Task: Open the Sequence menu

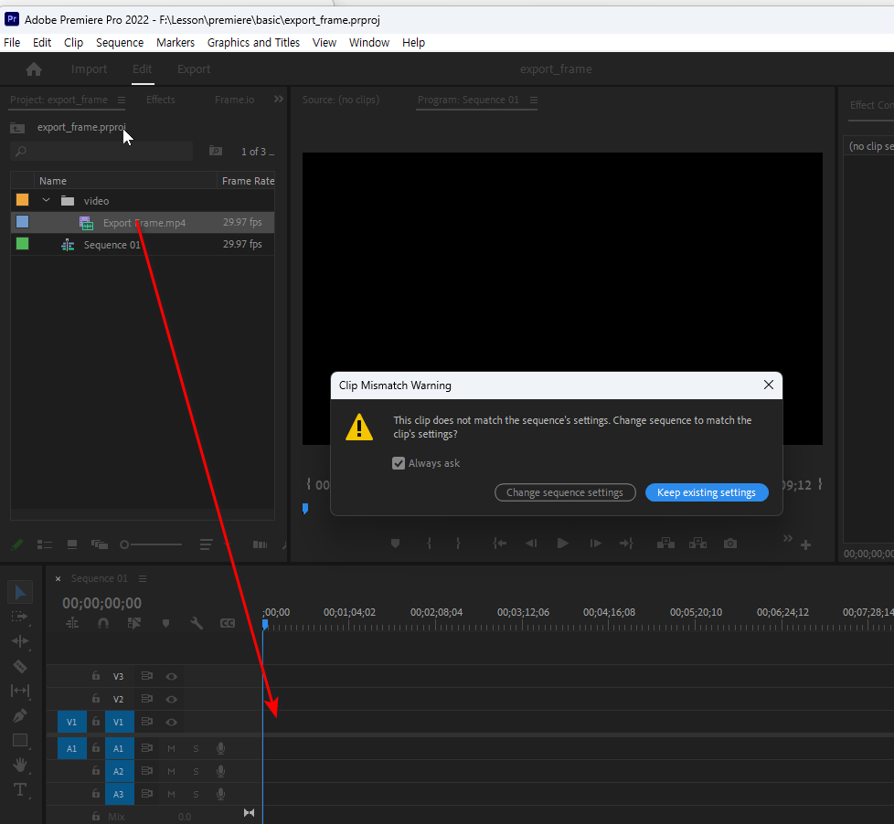Action: (120, 43)
